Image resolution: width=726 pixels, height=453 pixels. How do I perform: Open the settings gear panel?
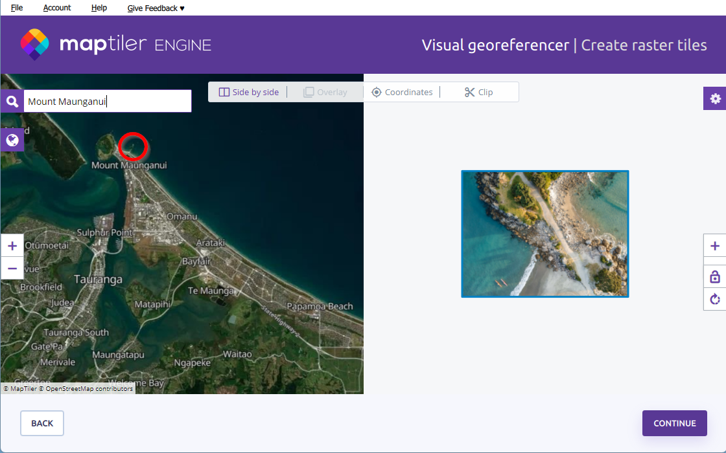pyautogui.click(x=715, y=98)
